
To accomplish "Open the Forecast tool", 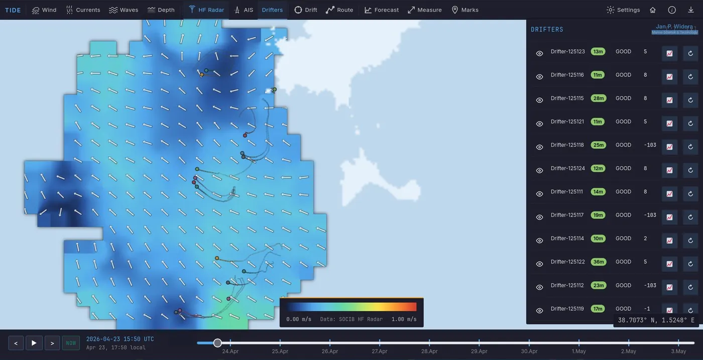I will (382, 10).
